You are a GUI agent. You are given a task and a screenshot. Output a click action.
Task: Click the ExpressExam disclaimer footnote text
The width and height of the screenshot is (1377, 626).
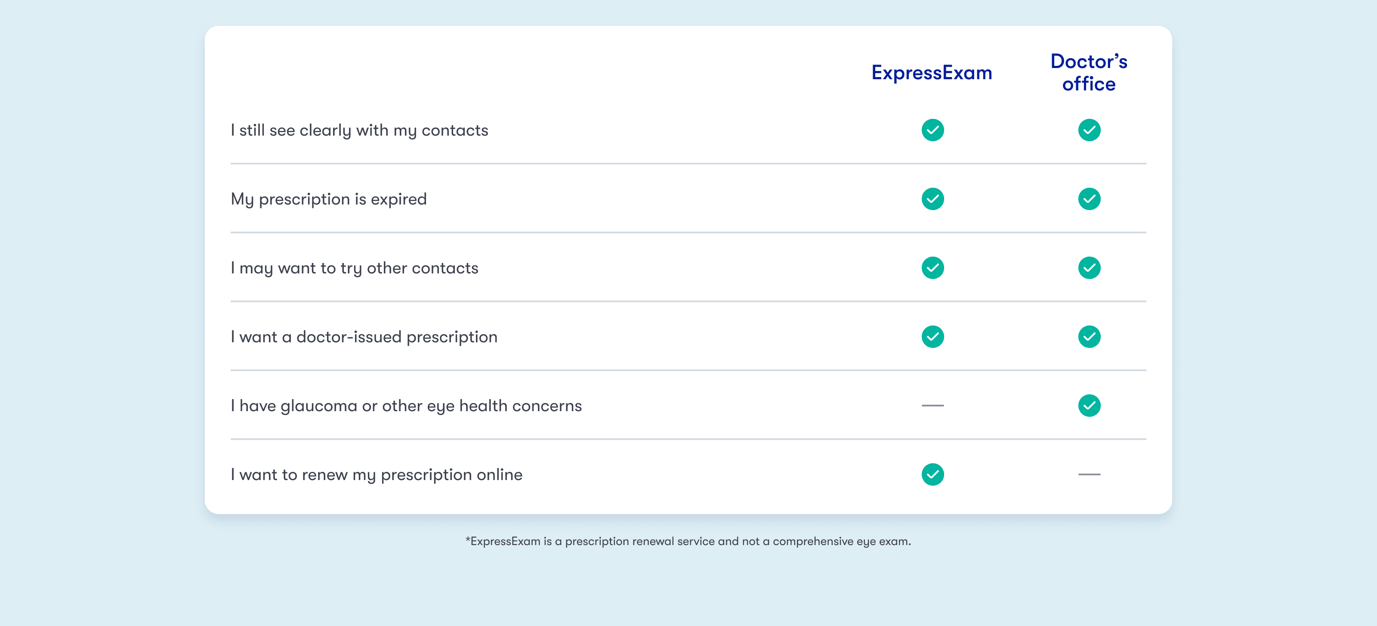[688, 542]
